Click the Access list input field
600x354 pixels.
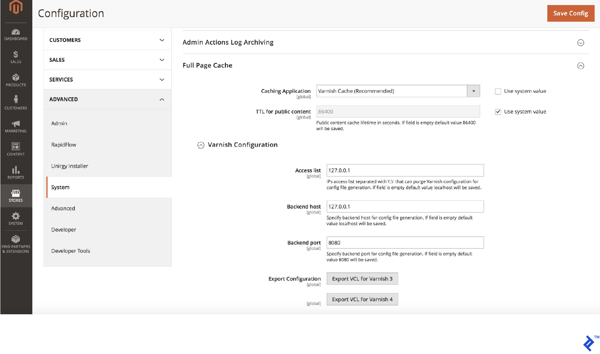(405, 170)
